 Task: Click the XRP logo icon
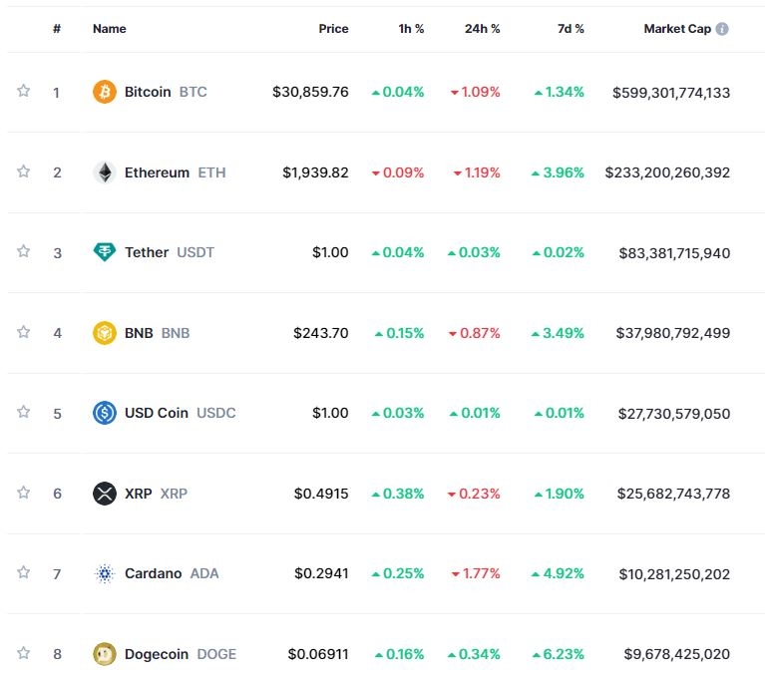click(x=105, y=494)
